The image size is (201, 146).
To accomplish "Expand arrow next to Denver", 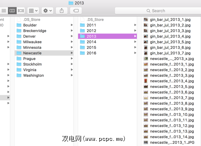I will (x=72, y=36).
